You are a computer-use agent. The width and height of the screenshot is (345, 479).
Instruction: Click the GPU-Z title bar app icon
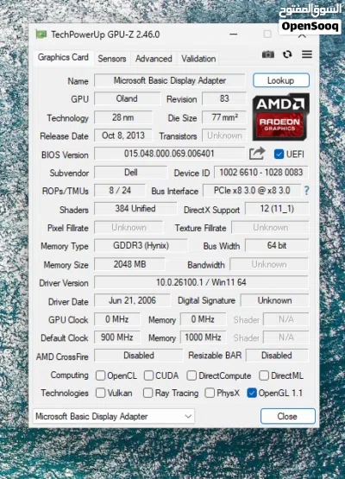click(41, 35)
